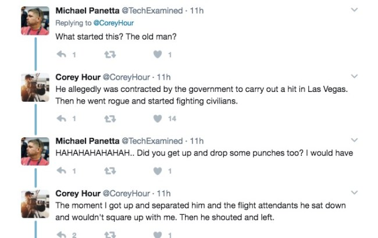Retweet the "went rogue" tweet by Corey Hour
The image size is (378, 238).
tap(108, 119)
